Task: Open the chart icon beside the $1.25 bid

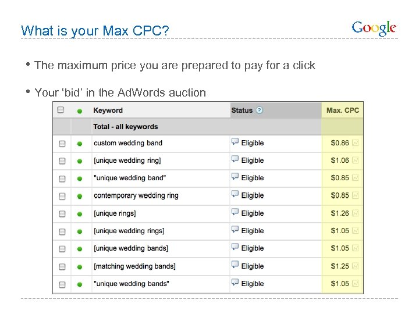Action: pyautogui.click(x=356, y=266)
